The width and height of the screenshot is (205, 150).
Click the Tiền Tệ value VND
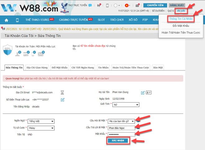tap(30, 135)
